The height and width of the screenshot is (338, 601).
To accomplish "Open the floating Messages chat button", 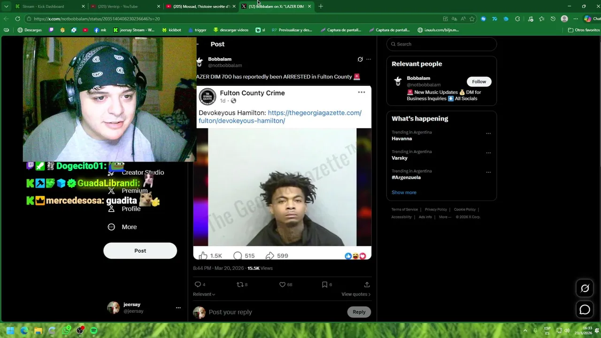I will 585,309.
